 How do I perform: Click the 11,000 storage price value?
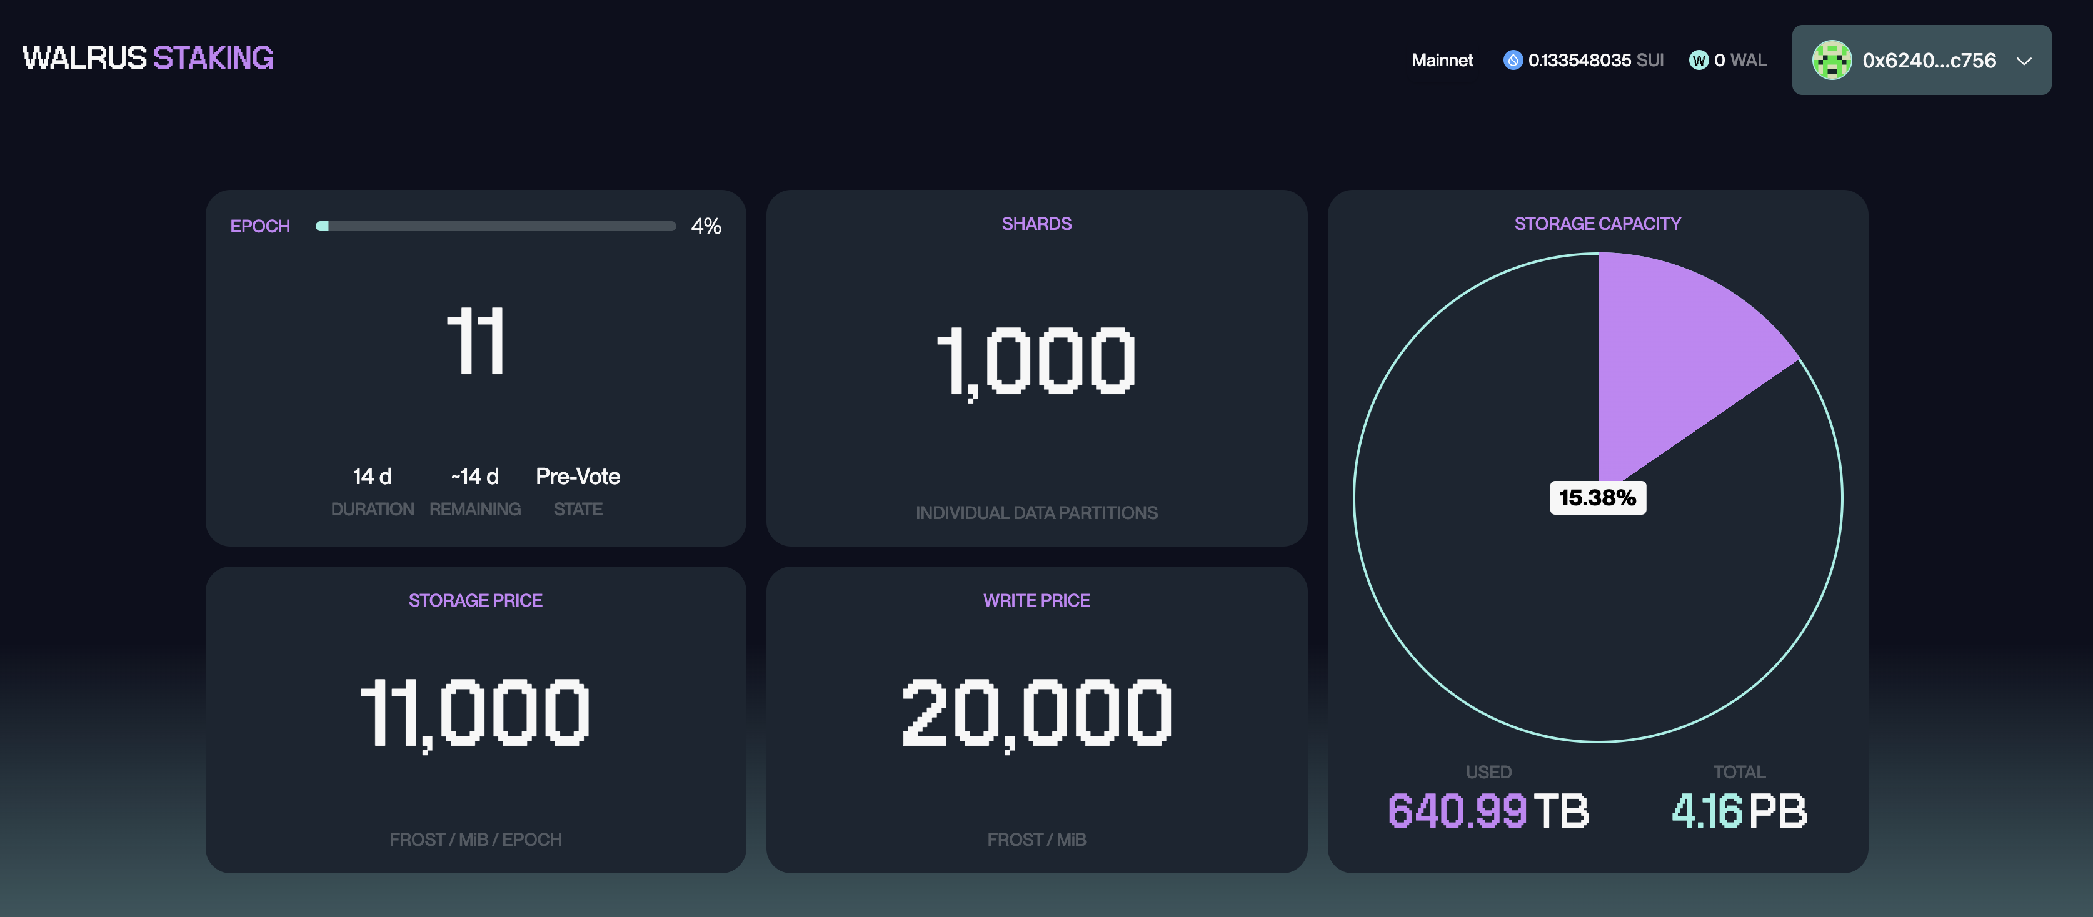(475, 713)
